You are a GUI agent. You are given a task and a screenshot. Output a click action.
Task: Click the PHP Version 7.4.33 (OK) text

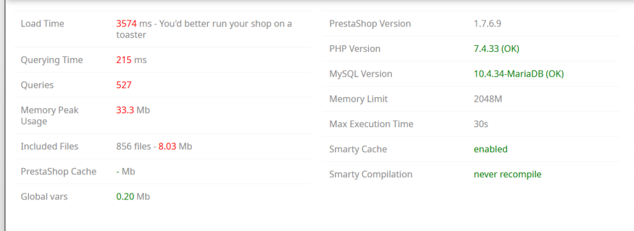[x=497, y=49]
